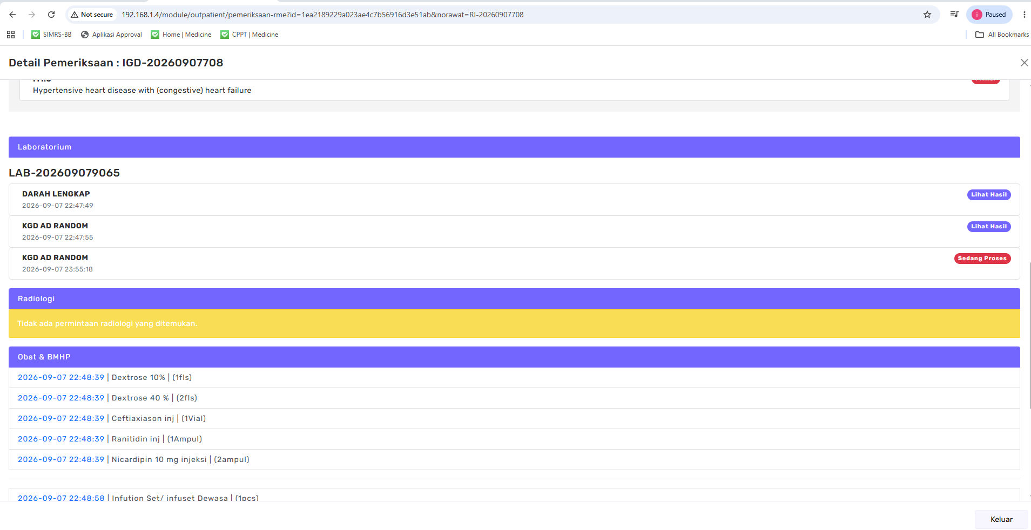Open Aplikasi Approval bookmark
The image size is (1031, 530).
111,35
